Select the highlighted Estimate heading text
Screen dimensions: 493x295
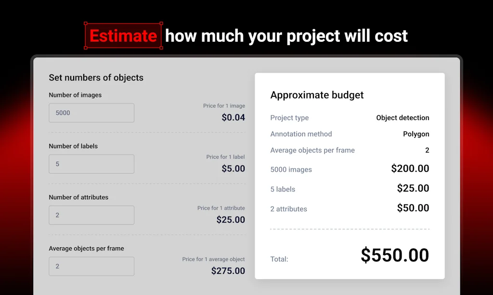click(x=123, y=36)
